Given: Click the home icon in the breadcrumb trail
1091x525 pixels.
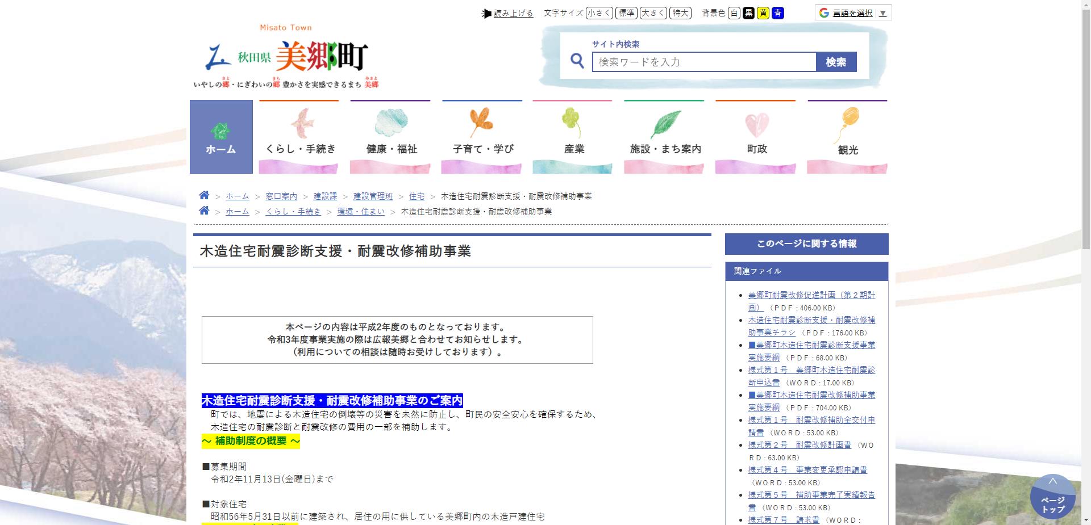Looking at the screenshot, I should (x=205, y=195).
